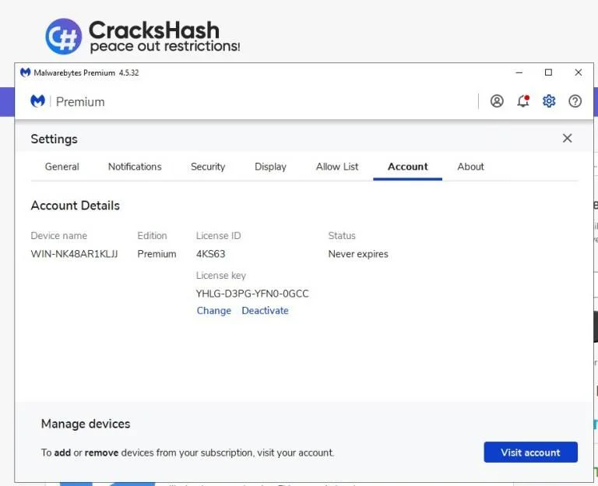The height and width of the screenshot is (486, 598).
Task: Open the account profile icon
Action: coord(497,101)
